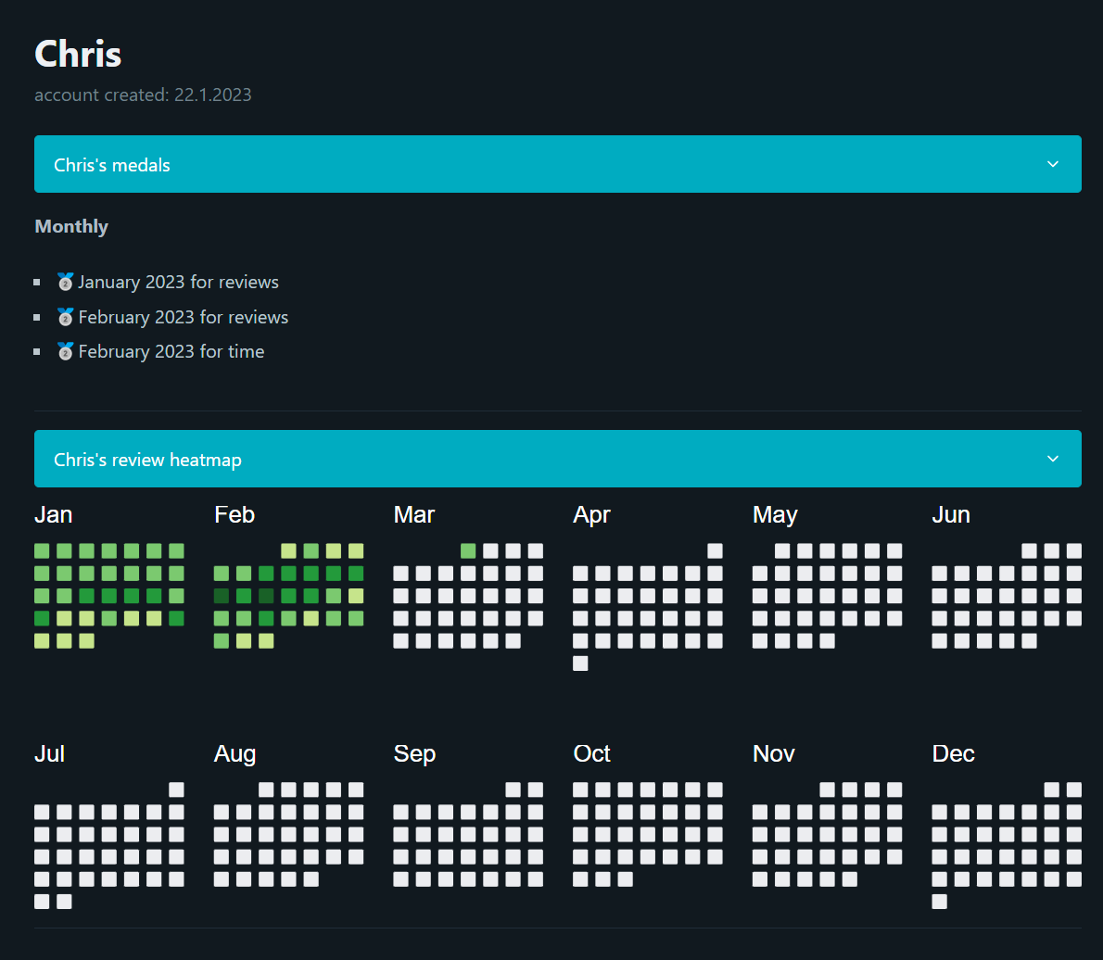Collapse Chris's medals using its chevron arrow
The image size is (1103, 960).
click(1052, 164)
